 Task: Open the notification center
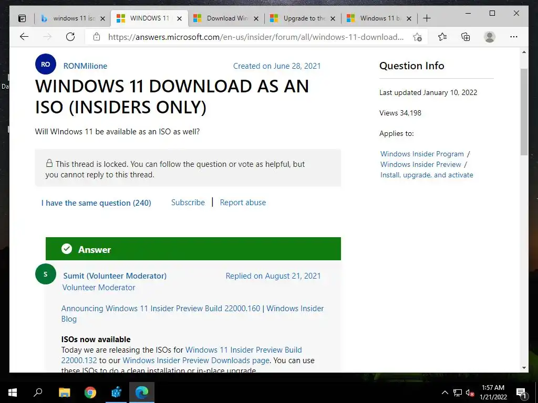click(521, 393)
